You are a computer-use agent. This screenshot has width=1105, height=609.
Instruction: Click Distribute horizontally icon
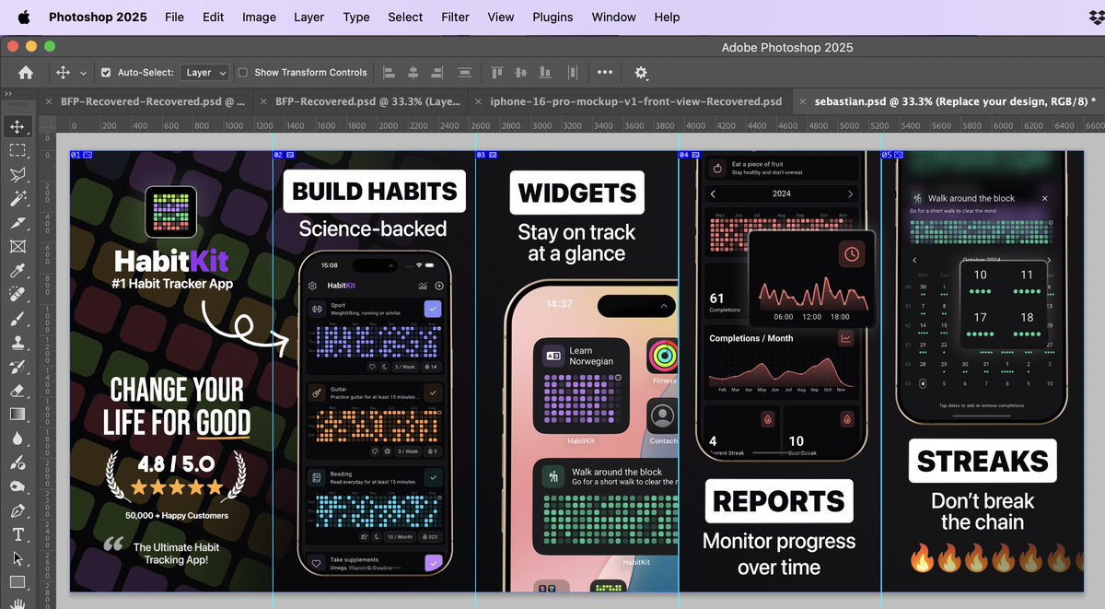(574, 72)
